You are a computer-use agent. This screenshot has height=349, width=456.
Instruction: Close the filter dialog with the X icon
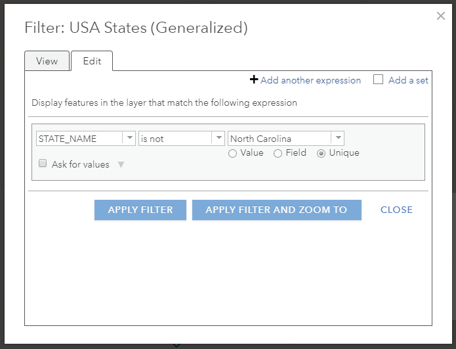441,16
